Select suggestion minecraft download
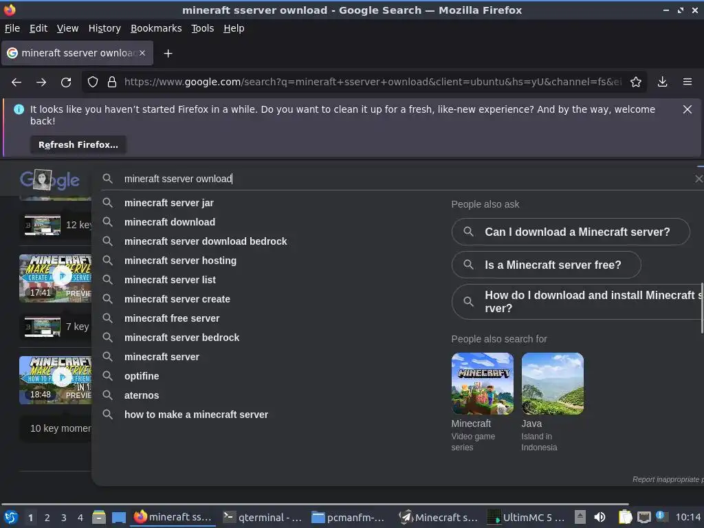 tap(170, 222)
